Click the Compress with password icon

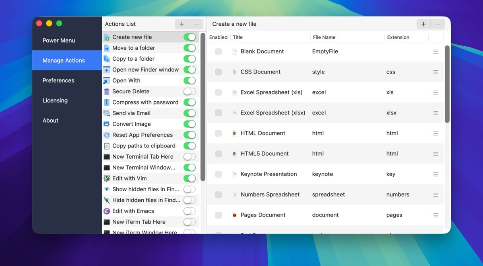pyautogui.click(x=107, y=102)
